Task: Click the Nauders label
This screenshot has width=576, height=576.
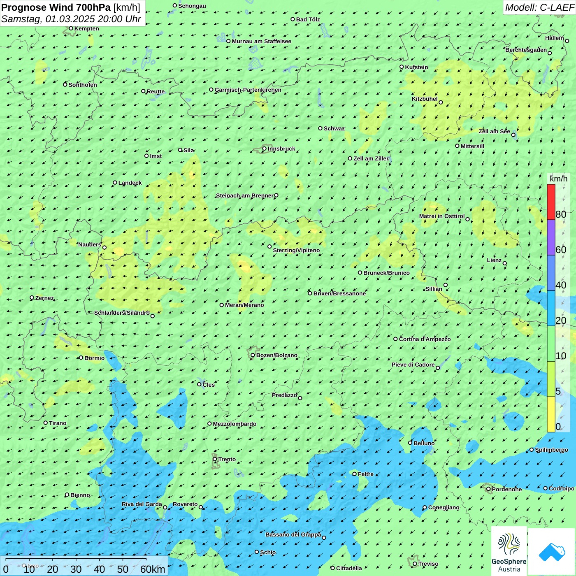Action: click(x=90, y=244)
